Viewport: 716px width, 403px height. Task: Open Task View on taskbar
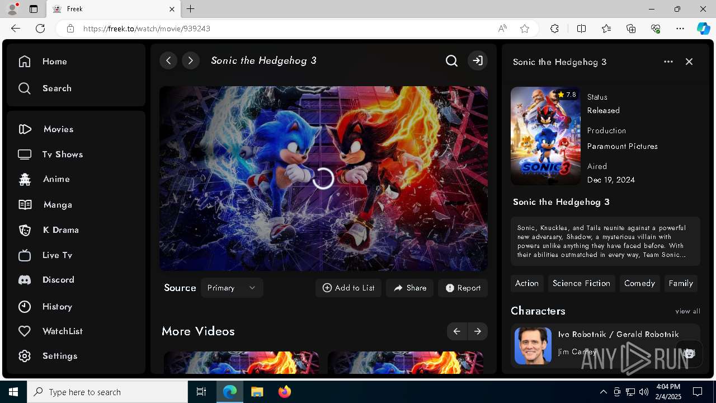(201, 392)
